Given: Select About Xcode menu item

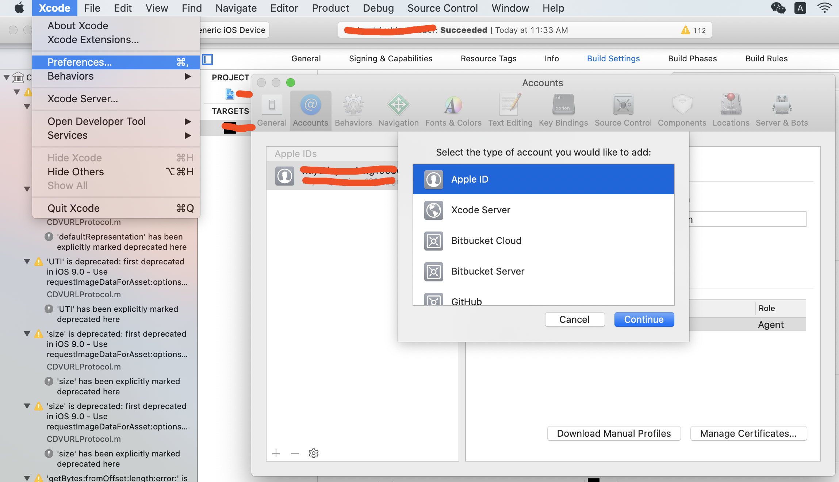Looking at the screenshot, I should click(x=116, y=26).
